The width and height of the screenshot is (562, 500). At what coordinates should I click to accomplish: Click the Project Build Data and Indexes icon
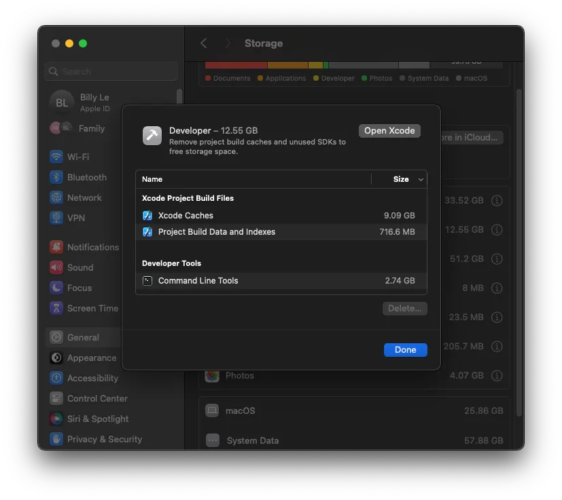point(147,232)
